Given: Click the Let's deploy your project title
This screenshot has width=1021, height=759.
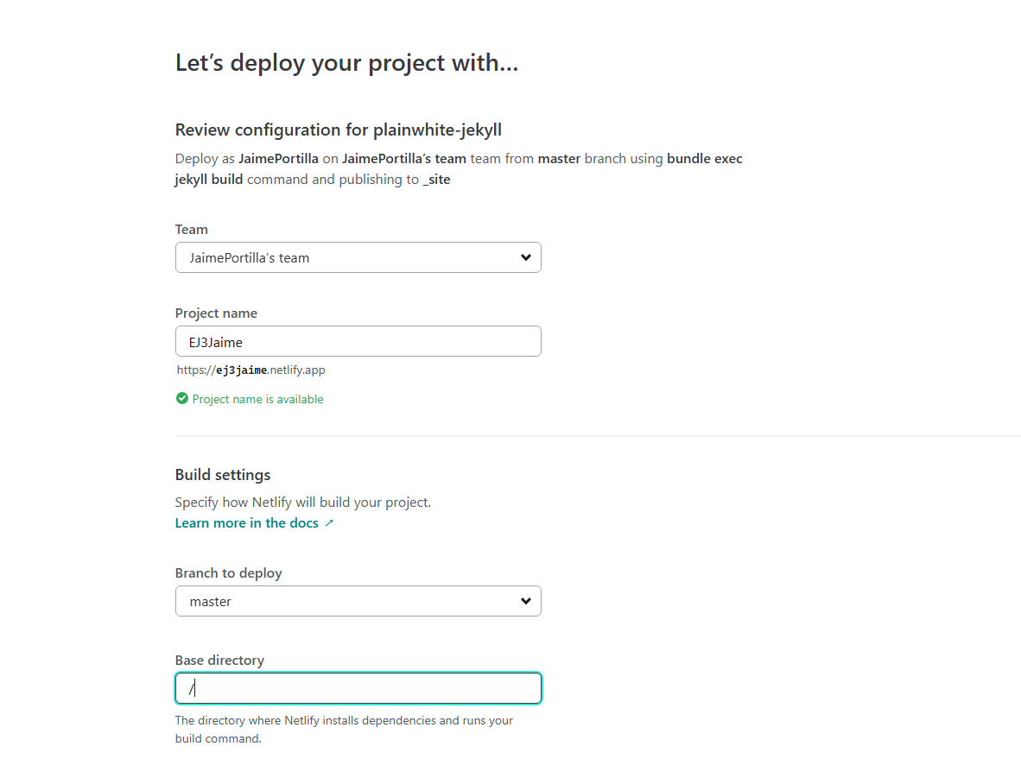Looking at the screenshot, I should tap(346, 63).
